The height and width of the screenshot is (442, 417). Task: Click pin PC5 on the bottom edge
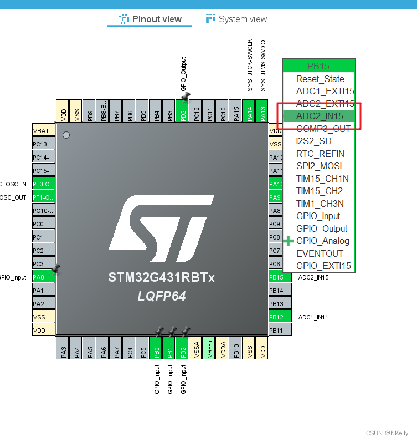pyautogui.click(x=142, y=348)
